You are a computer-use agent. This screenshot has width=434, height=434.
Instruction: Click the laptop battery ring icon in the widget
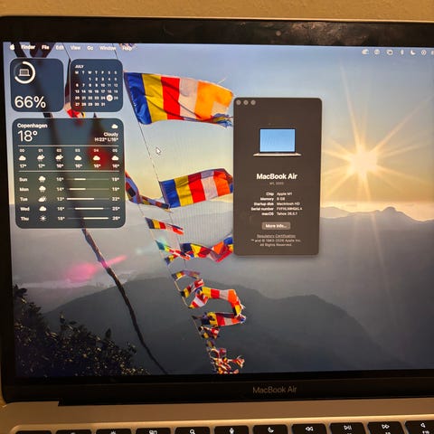tap(24, 72)
